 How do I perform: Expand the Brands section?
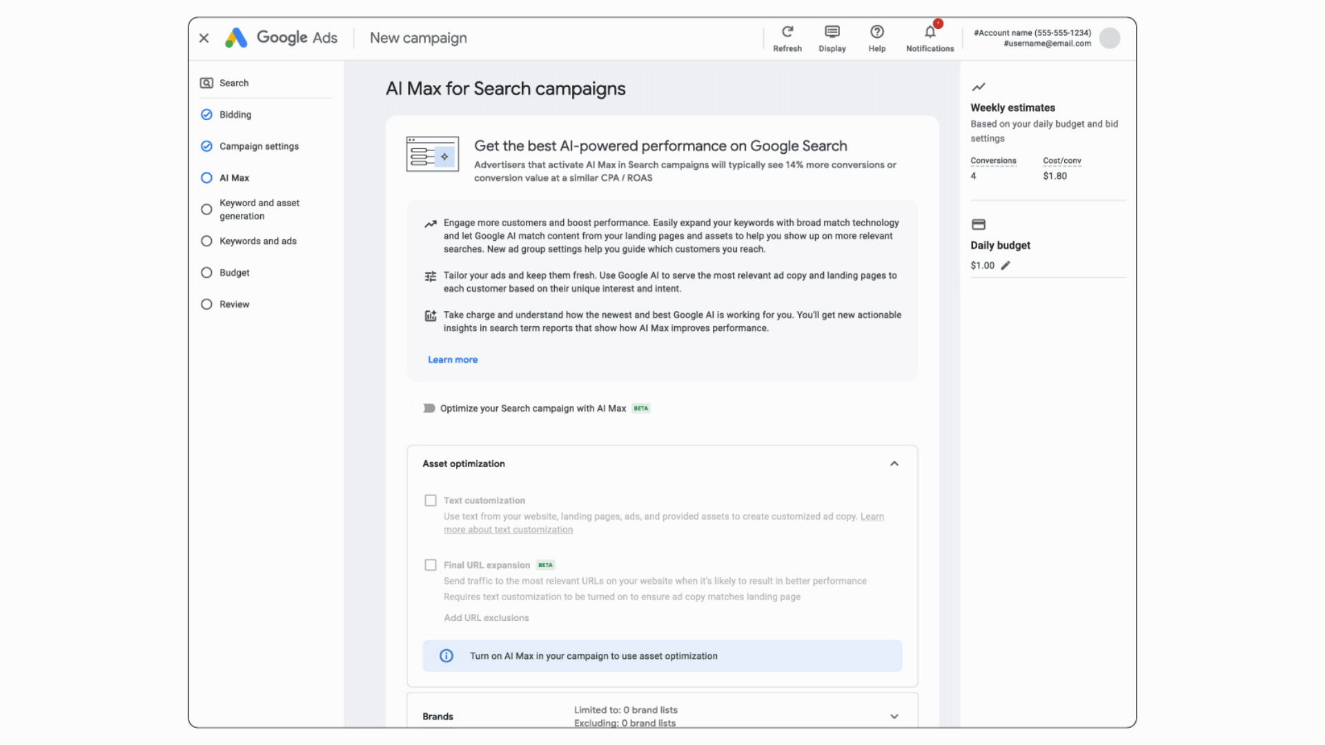[894, 716]
